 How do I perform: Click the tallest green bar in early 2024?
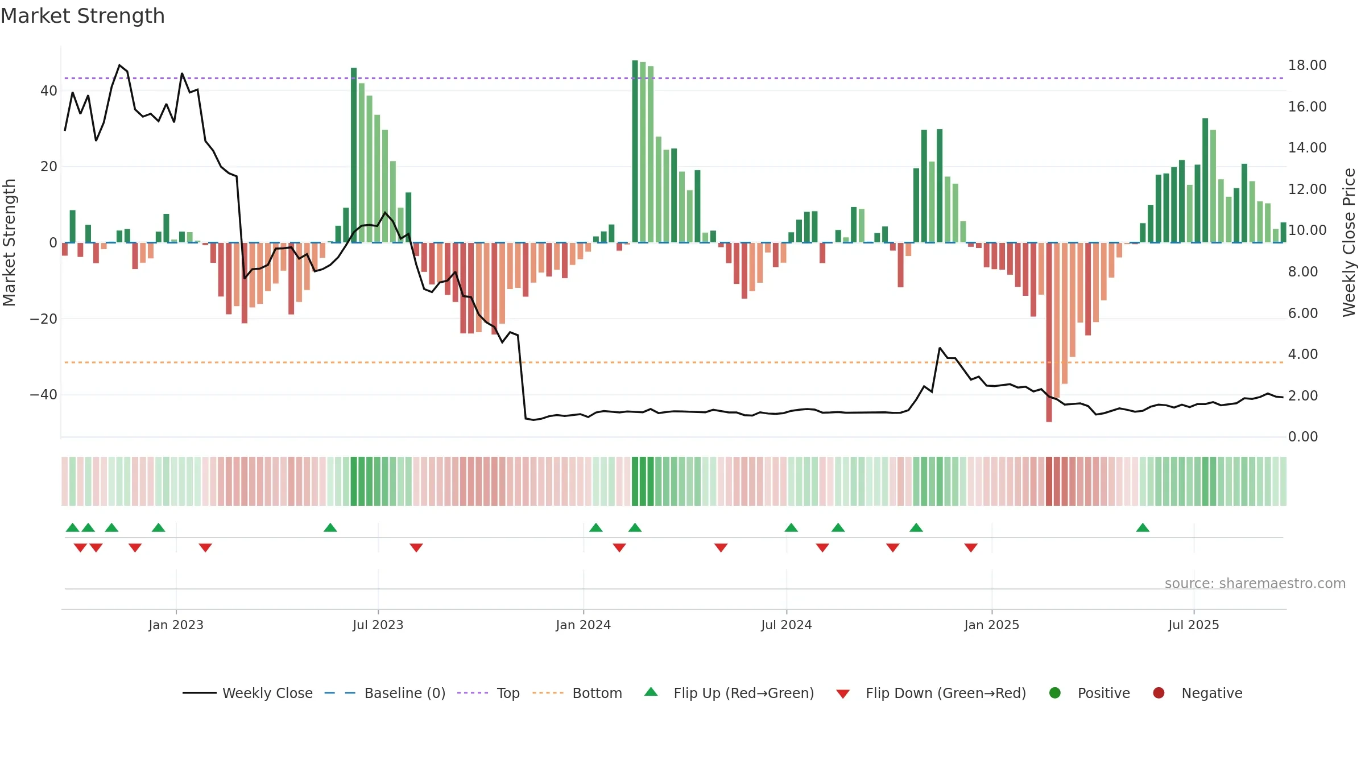pos(635,151)
